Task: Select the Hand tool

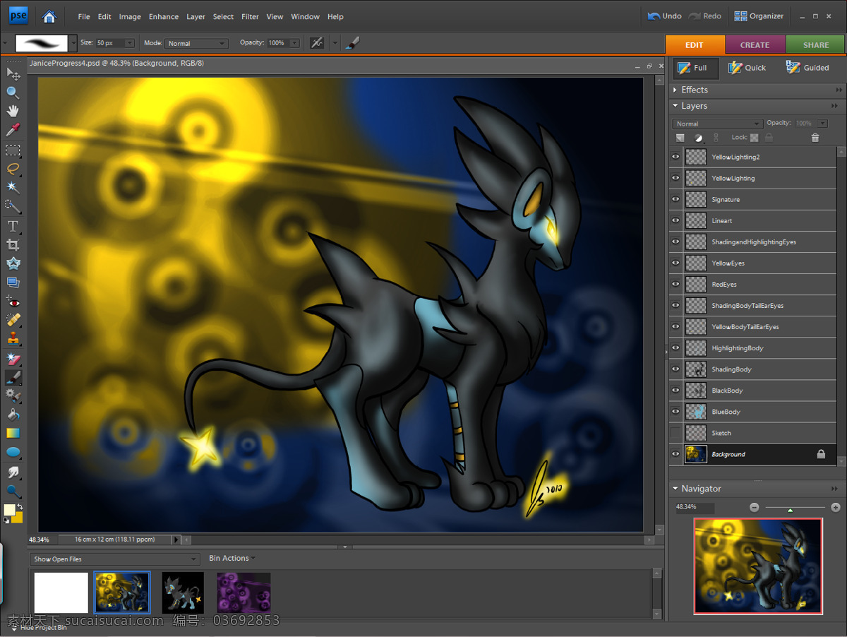Action: coord(13,112)
